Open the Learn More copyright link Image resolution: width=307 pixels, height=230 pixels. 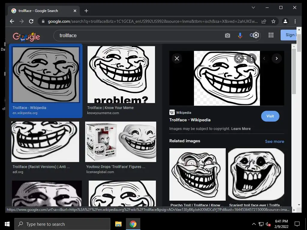(241, 129)
